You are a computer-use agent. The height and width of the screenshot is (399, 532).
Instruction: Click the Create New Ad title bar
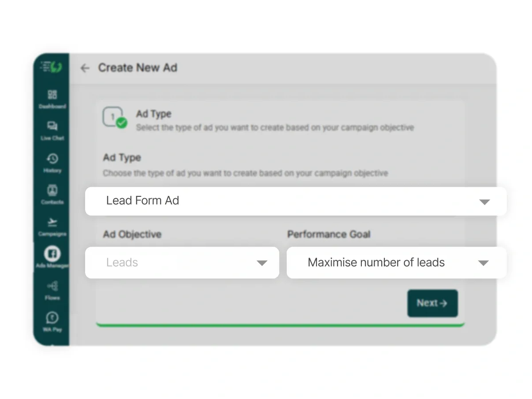pos(138,68)
